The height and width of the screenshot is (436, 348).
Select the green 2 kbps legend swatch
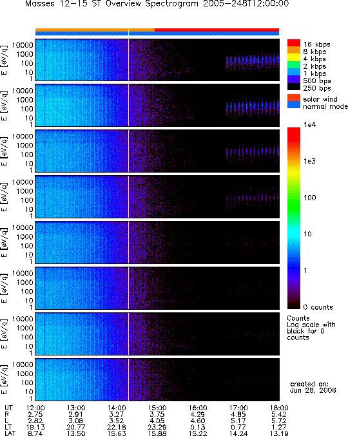tap(294, 65)
